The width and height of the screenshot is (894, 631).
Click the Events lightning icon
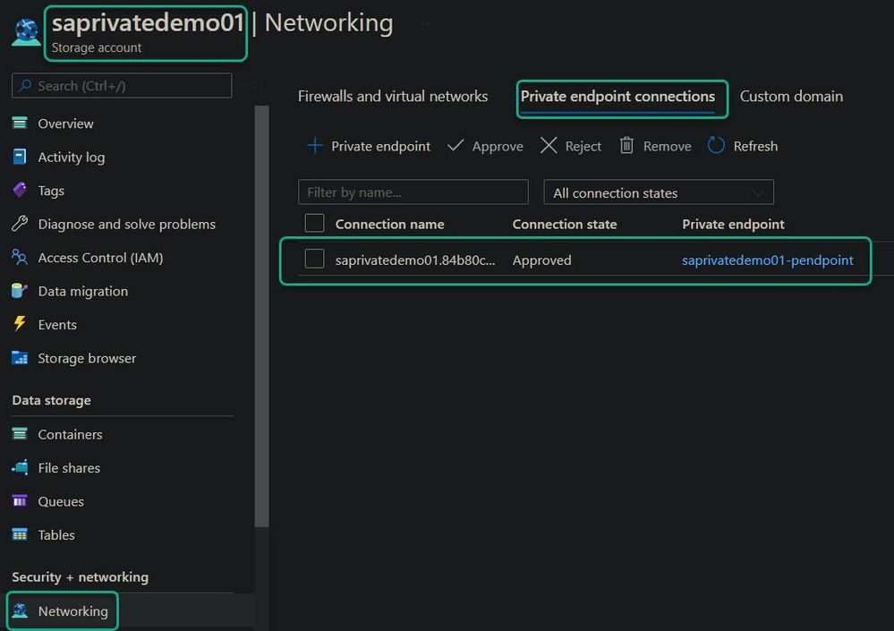pos(20,324)
